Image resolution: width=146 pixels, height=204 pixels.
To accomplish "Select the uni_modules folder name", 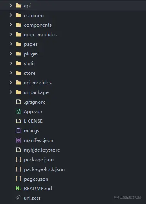I will click(38, 83).
